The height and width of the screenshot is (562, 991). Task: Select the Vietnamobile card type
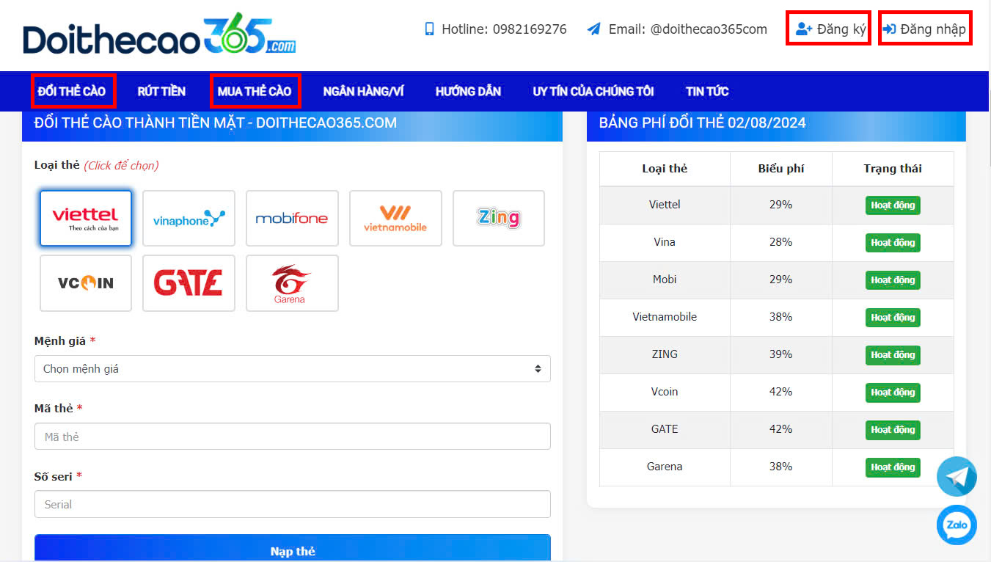pyautogui.click(x=395, y=218)
